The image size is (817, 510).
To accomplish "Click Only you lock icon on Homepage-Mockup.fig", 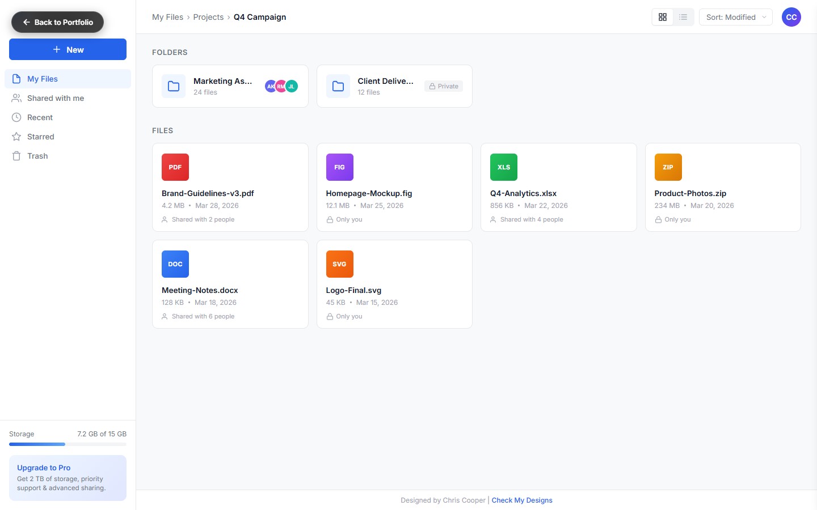I will pyautogui.click(x=330, y=219).
